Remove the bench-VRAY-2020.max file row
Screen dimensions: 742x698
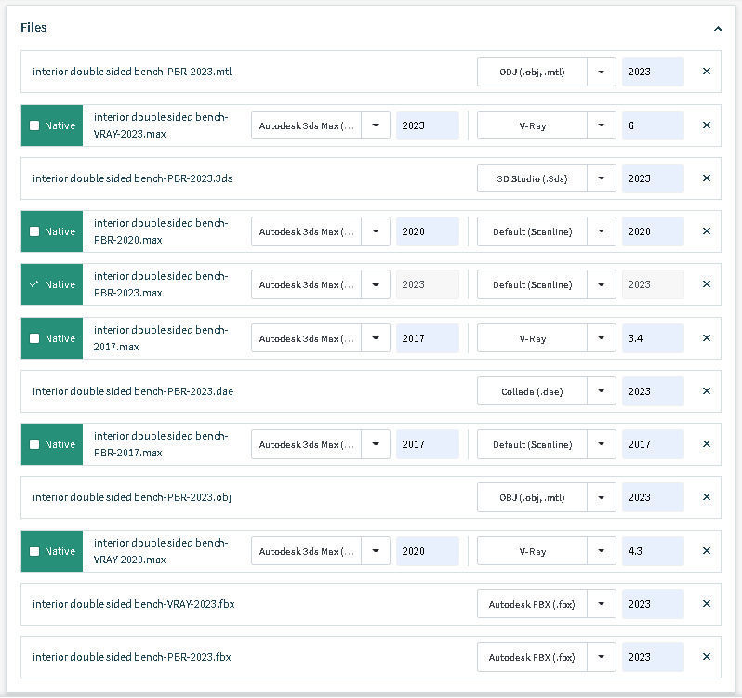pyautogui.click(x=706, y=551)
